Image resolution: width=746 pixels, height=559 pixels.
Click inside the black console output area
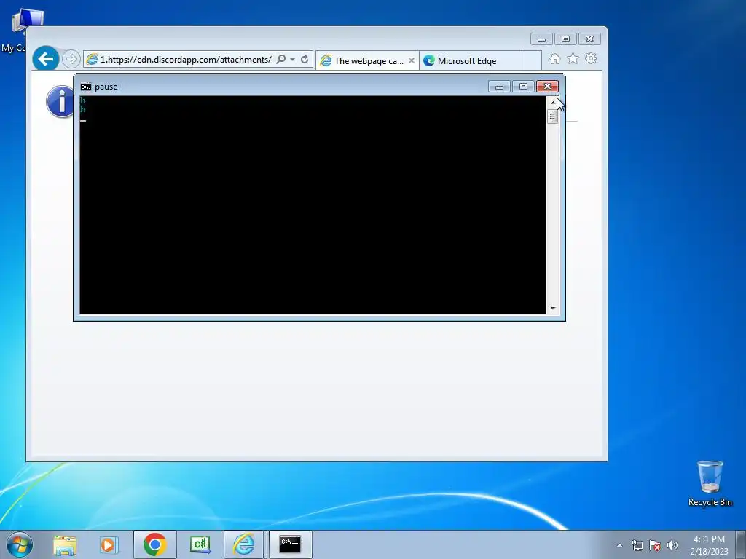click(313, 205)
